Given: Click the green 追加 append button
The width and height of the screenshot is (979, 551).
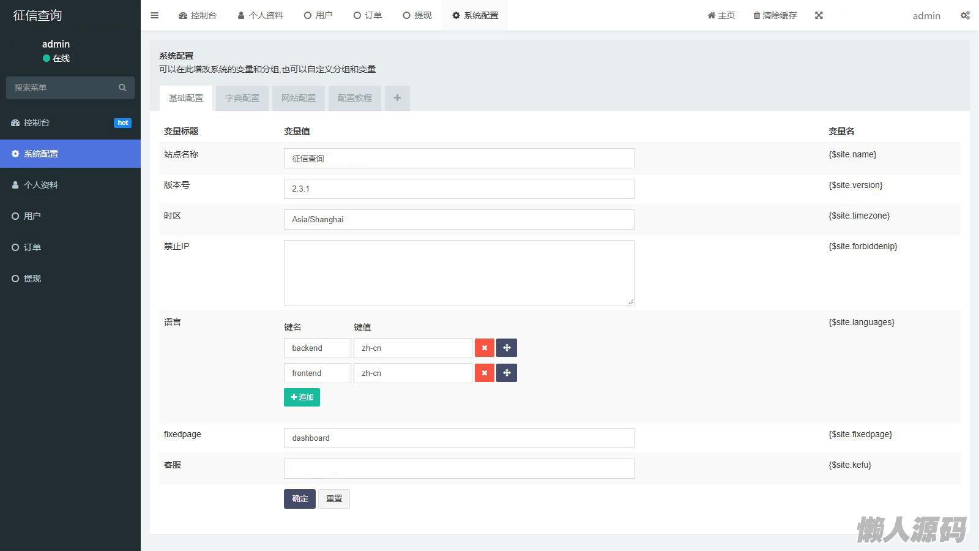Looking at the screenshot, I should pos(302,397).
